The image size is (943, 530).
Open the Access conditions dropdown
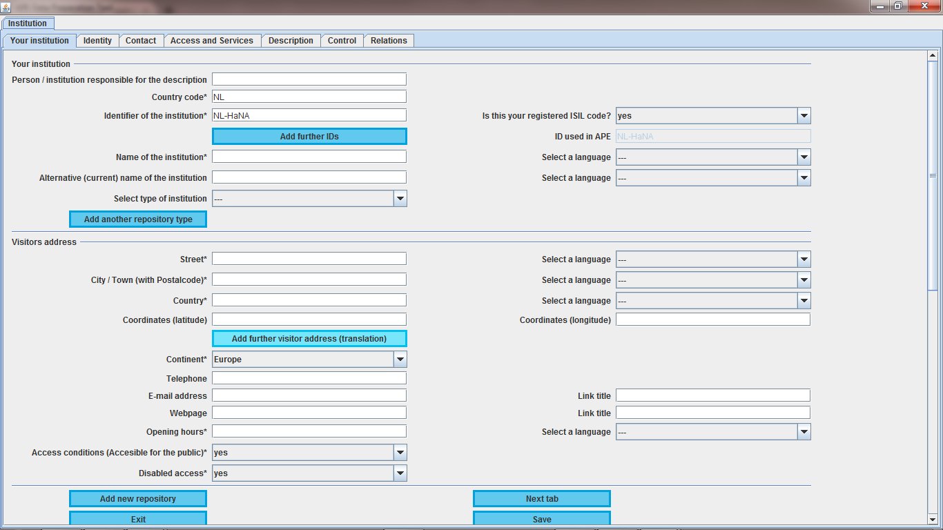tap(309, 453)
